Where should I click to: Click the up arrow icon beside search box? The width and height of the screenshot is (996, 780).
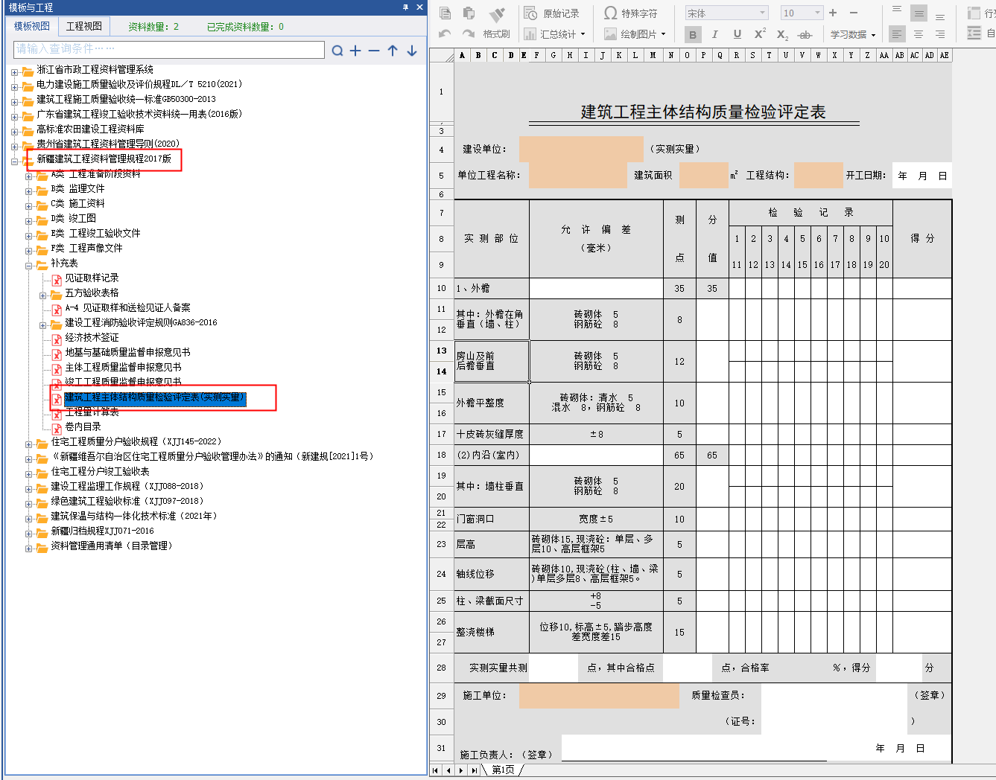393,51
